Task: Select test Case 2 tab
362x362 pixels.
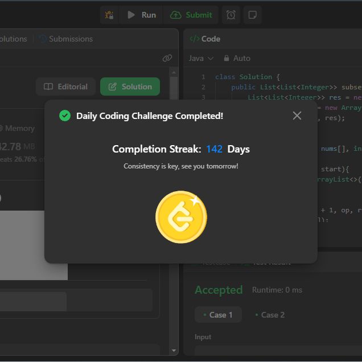Action: click(x=270, y=315)
